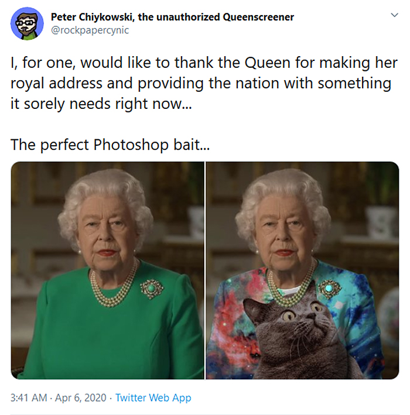Expand the tweet options chevron
The height and width of the screenshot is (415, 410).
[x=395, y=15]
